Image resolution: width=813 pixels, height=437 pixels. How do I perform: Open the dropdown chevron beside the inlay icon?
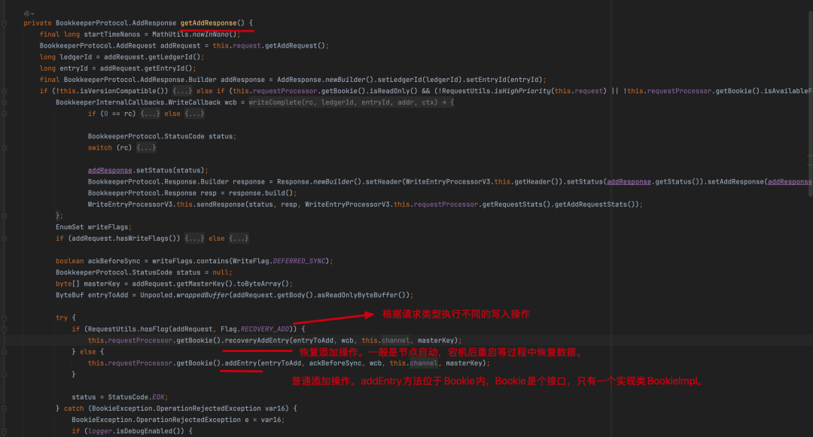pos(32,14)
